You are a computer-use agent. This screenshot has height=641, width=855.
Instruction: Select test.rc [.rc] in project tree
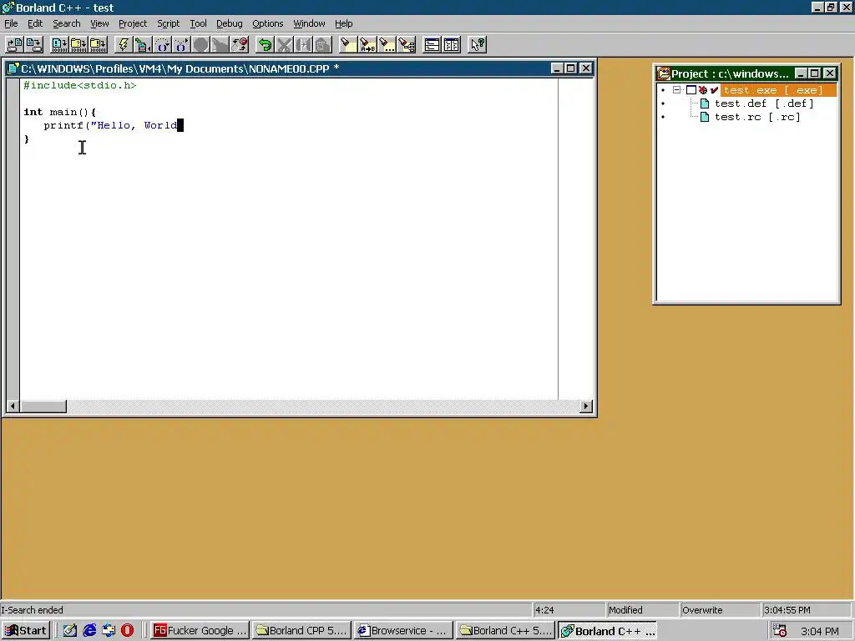757,117
